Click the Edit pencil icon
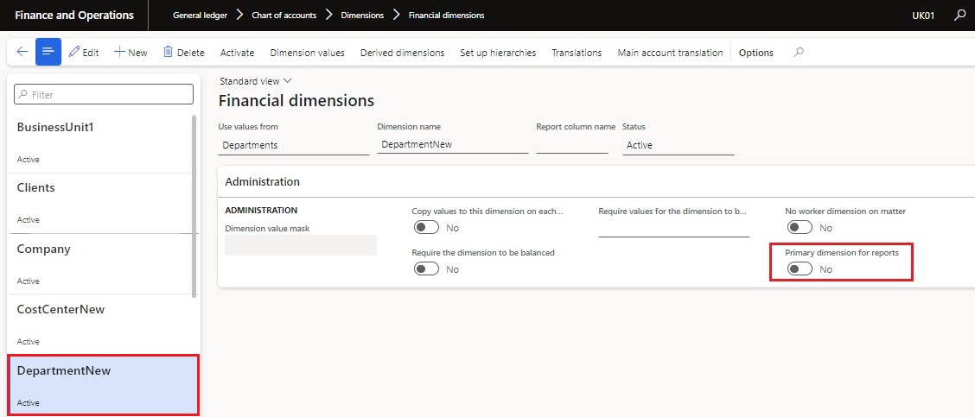This screenshot has width=975, height=417. pyautogui.click(x=74, y=52)
